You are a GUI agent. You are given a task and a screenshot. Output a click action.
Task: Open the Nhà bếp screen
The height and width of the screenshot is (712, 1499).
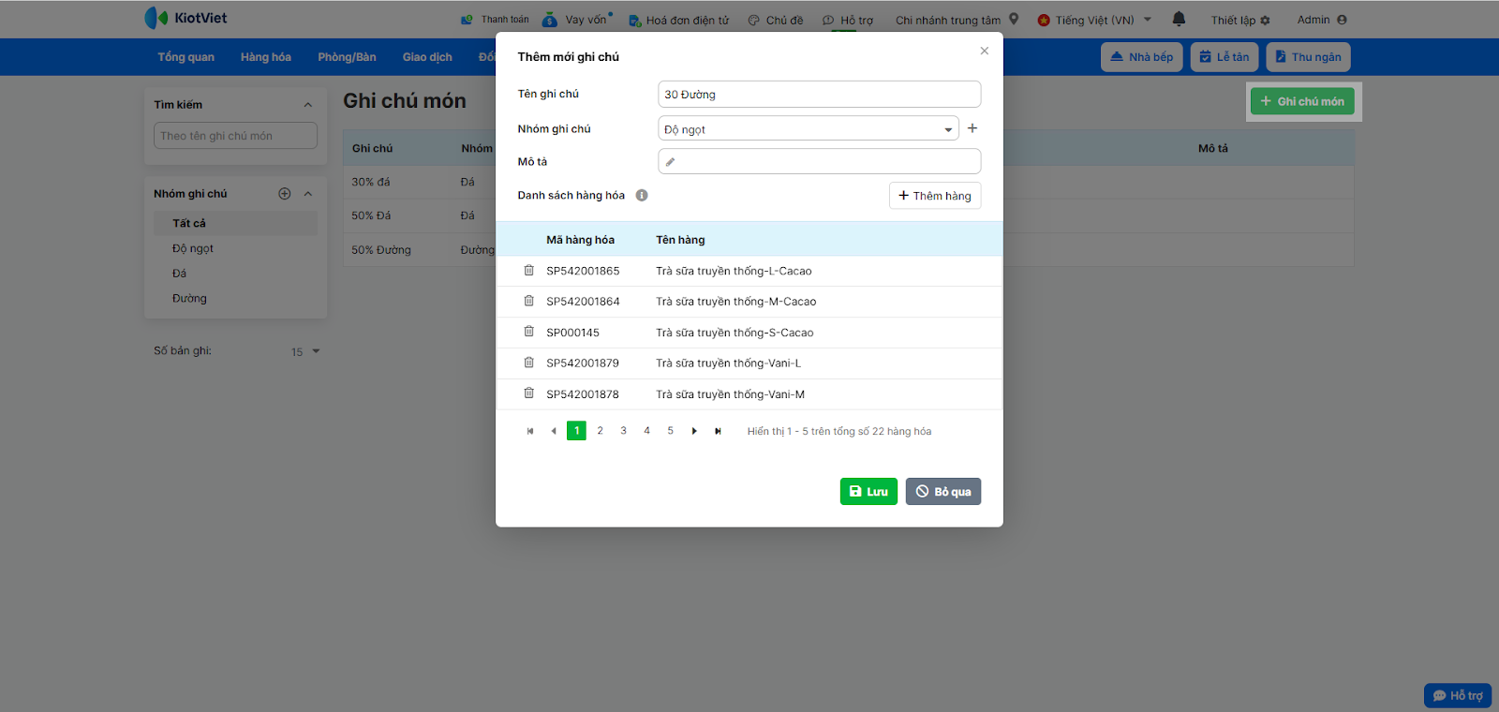tap(1142, 57)
